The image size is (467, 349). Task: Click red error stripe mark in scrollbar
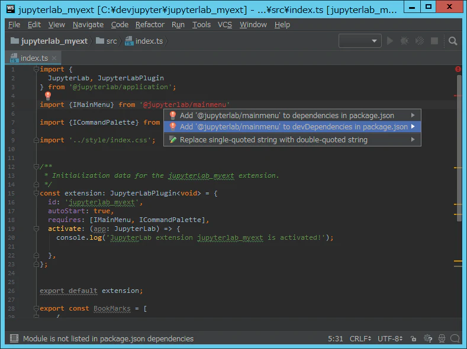458,96
